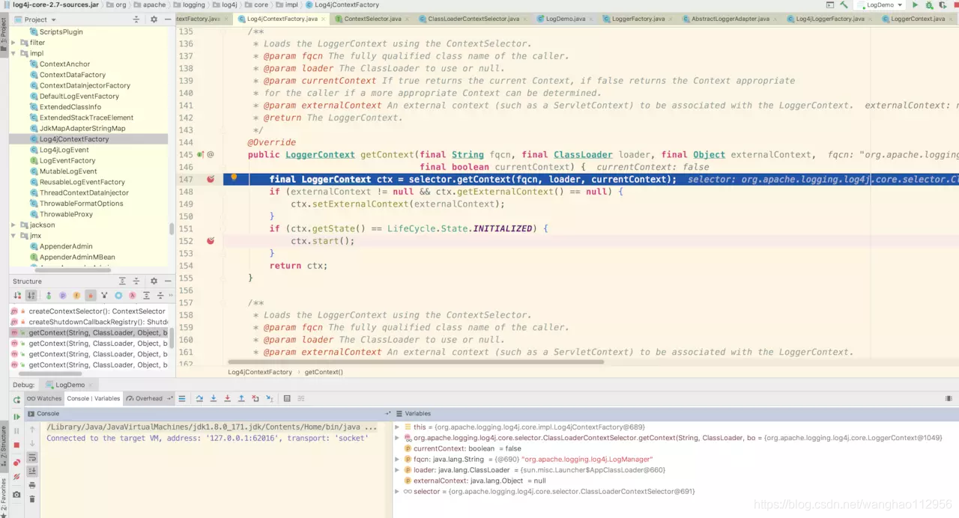The width and height of the screenshot is (959, 518).
Task: Expand loader variable node
Action: [x=398, y=470]
